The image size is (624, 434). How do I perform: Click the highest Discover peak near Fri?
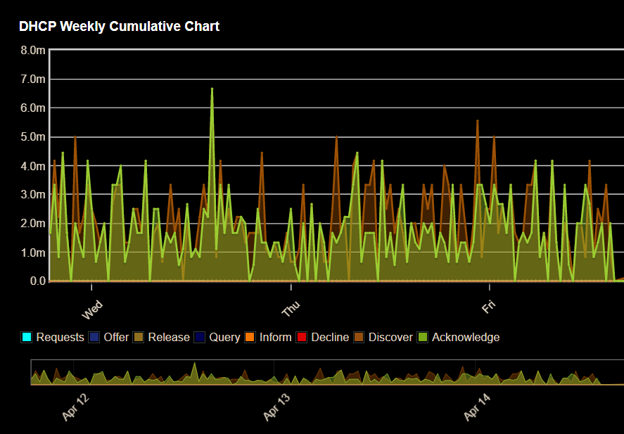478,120
